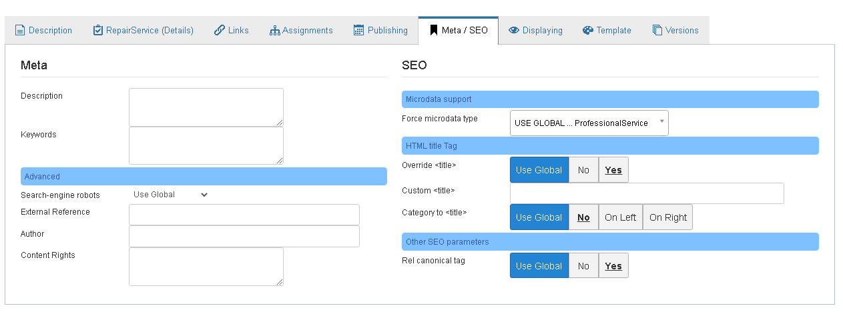Click the Description tab document icon
Image resolution: width=843 pixels, height=316 pixels.
pos(20,30)
